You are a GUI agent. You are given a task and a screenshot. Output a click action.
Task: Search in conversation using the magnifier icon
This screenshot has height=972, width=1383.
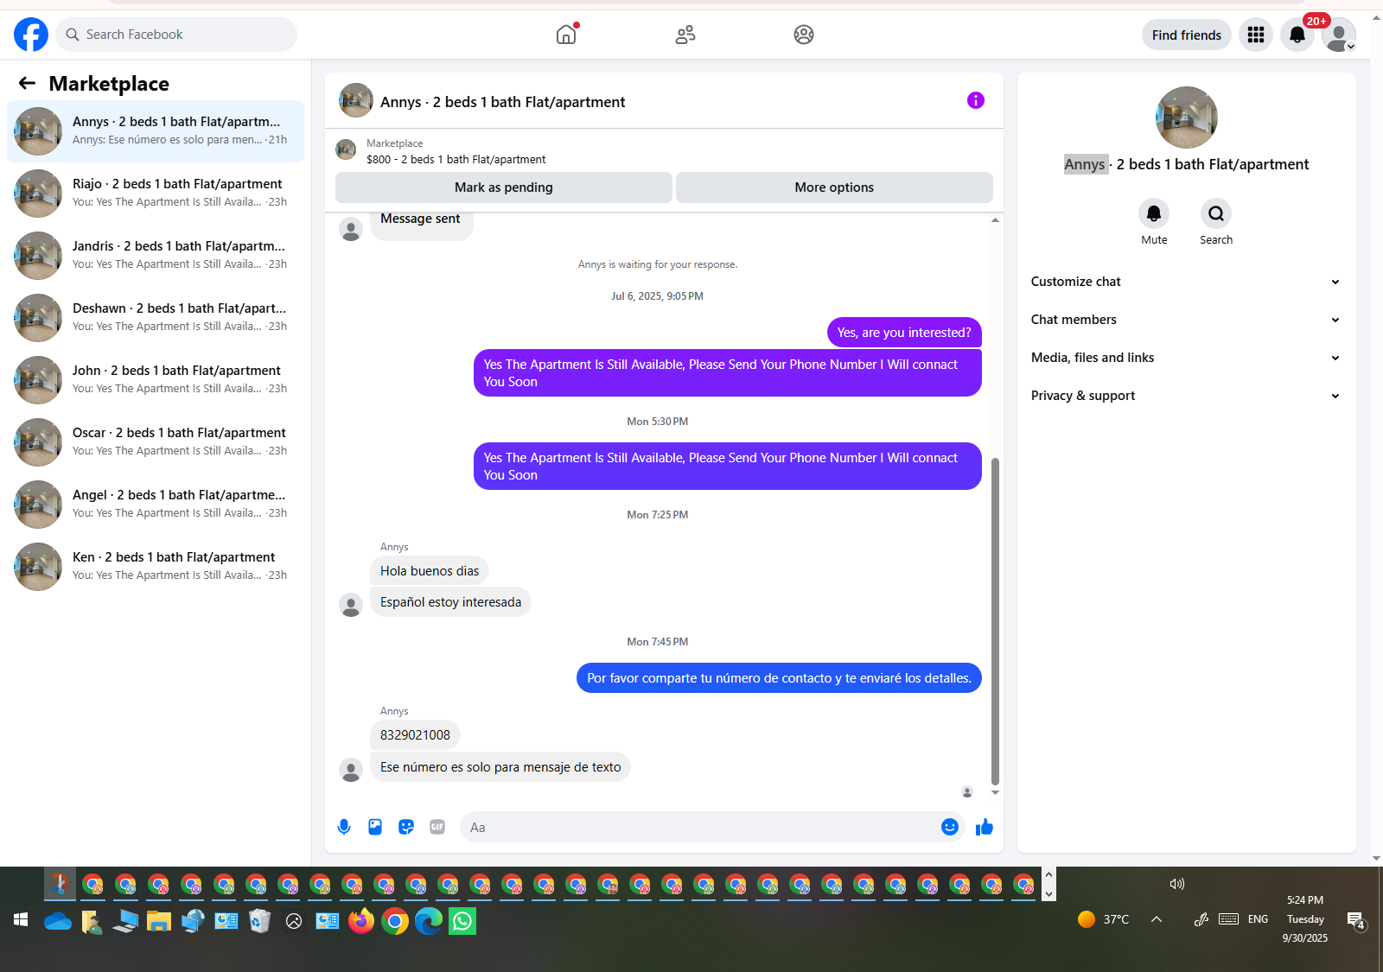[x=1216, y=213]
